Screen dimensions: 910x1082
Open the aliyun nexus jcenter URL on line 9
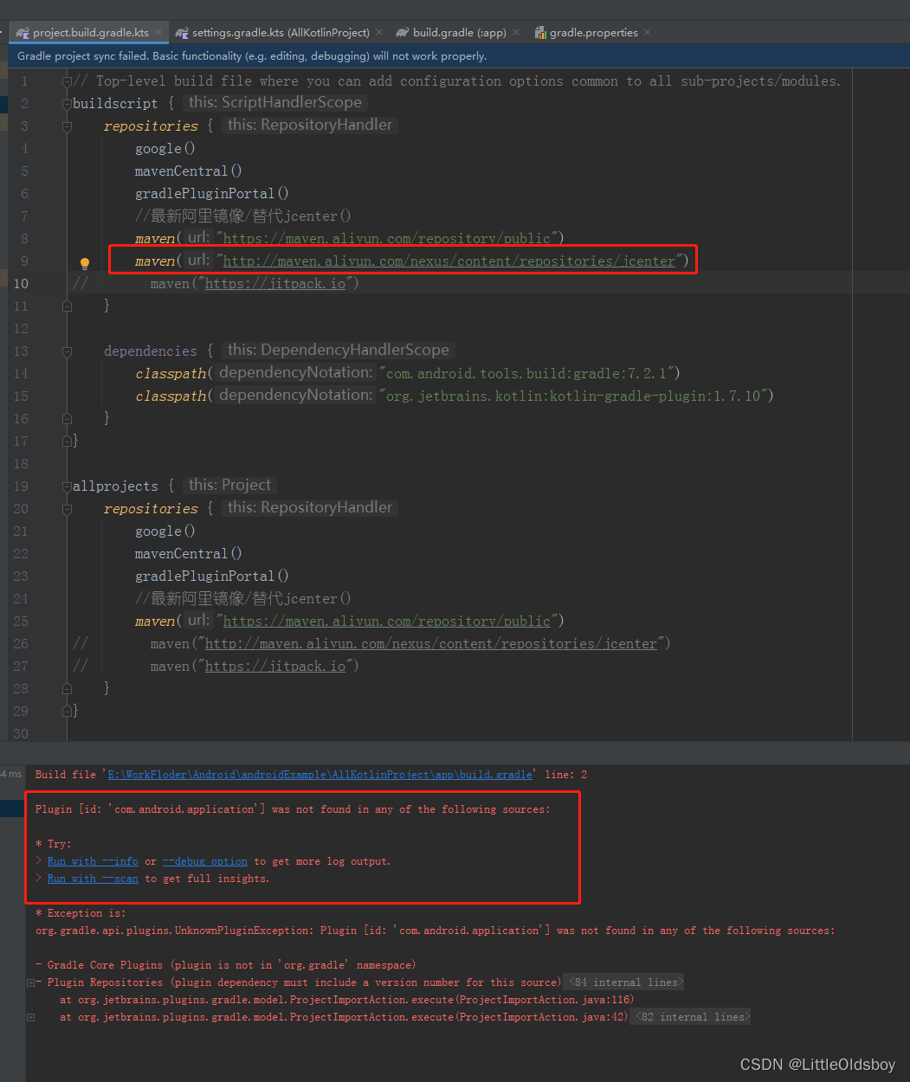[x=449, y=261]
